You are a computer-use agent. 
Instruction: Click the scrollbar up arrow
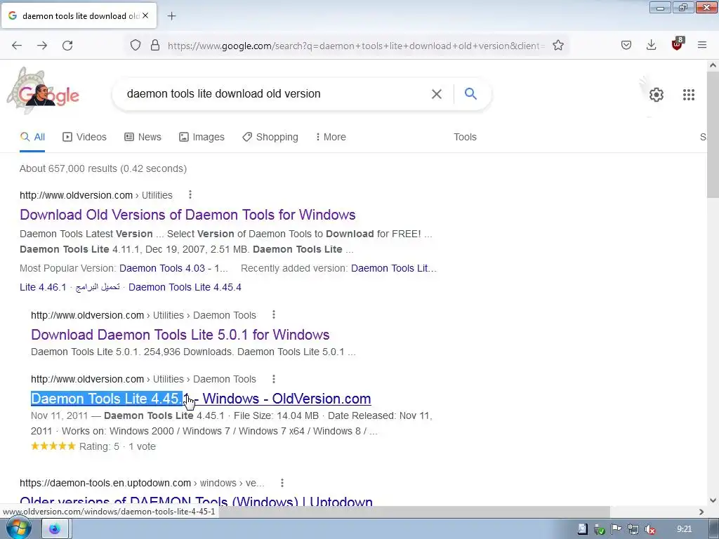click(x=713, y=65)
